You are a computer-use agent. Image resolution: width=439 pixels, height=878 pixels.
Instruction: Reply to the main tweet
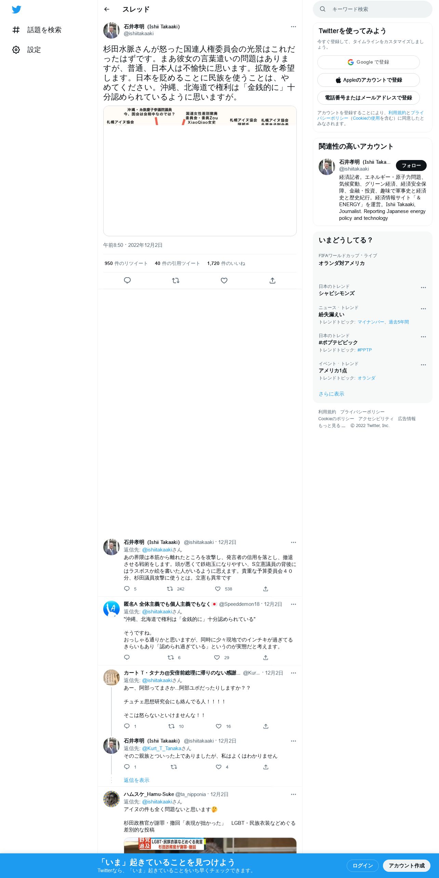(127, 281)
